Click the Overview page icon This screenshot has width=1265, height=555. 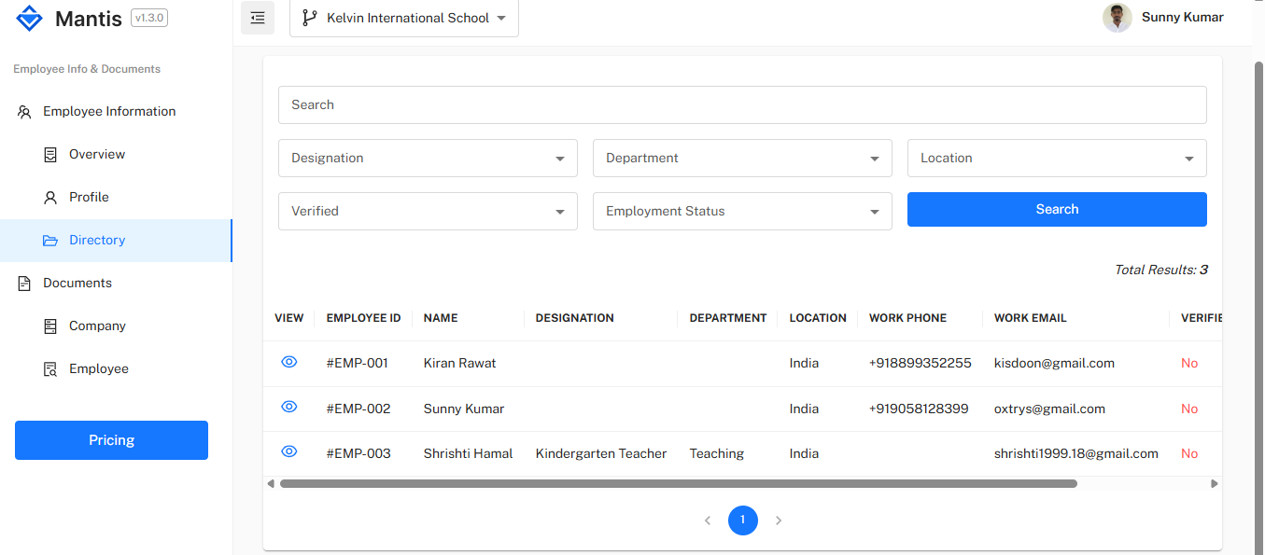pos(50,155)
